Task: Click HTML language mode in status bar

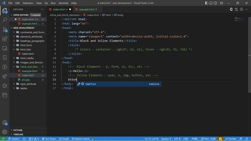Action: pos(195,139)
